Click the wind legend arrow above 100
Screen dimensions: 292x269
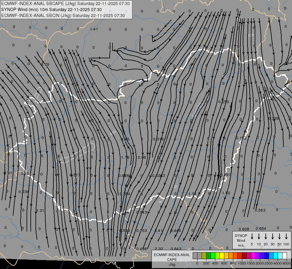tap(286, 236)
